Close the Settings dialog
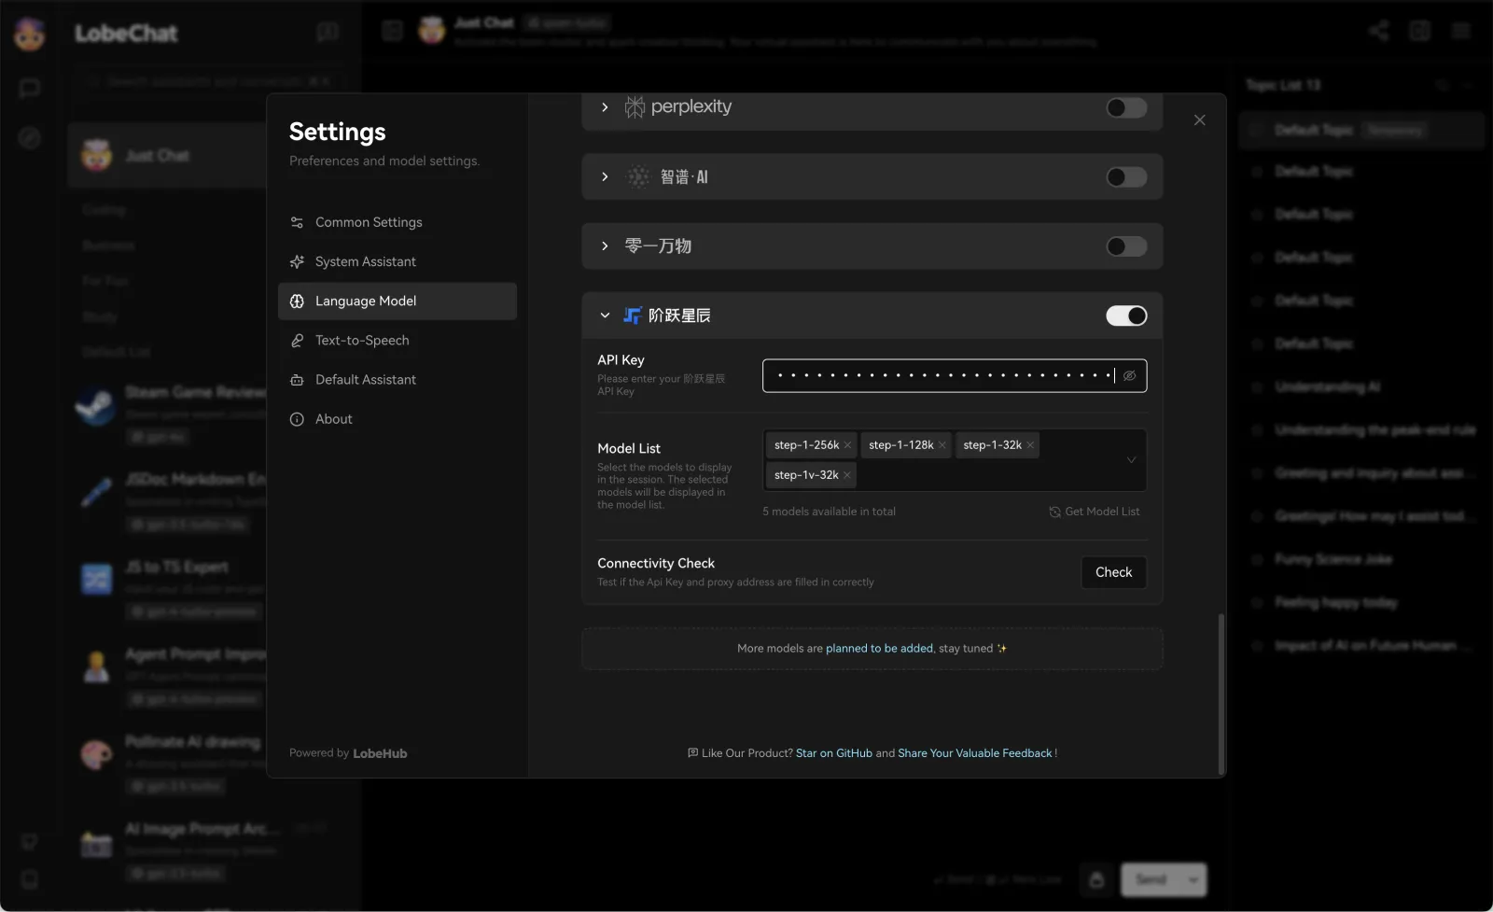1493x912 pixels. [1199, 120]
